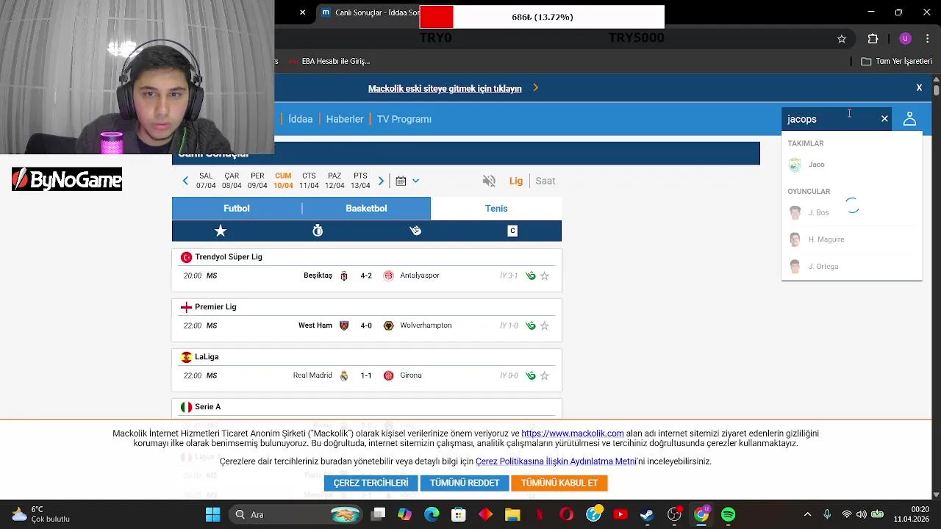Screen dimensions: 941x529
Task: Open iddaa icon for West Ham match
Action: pyautogui.click(x=531, y=326)
